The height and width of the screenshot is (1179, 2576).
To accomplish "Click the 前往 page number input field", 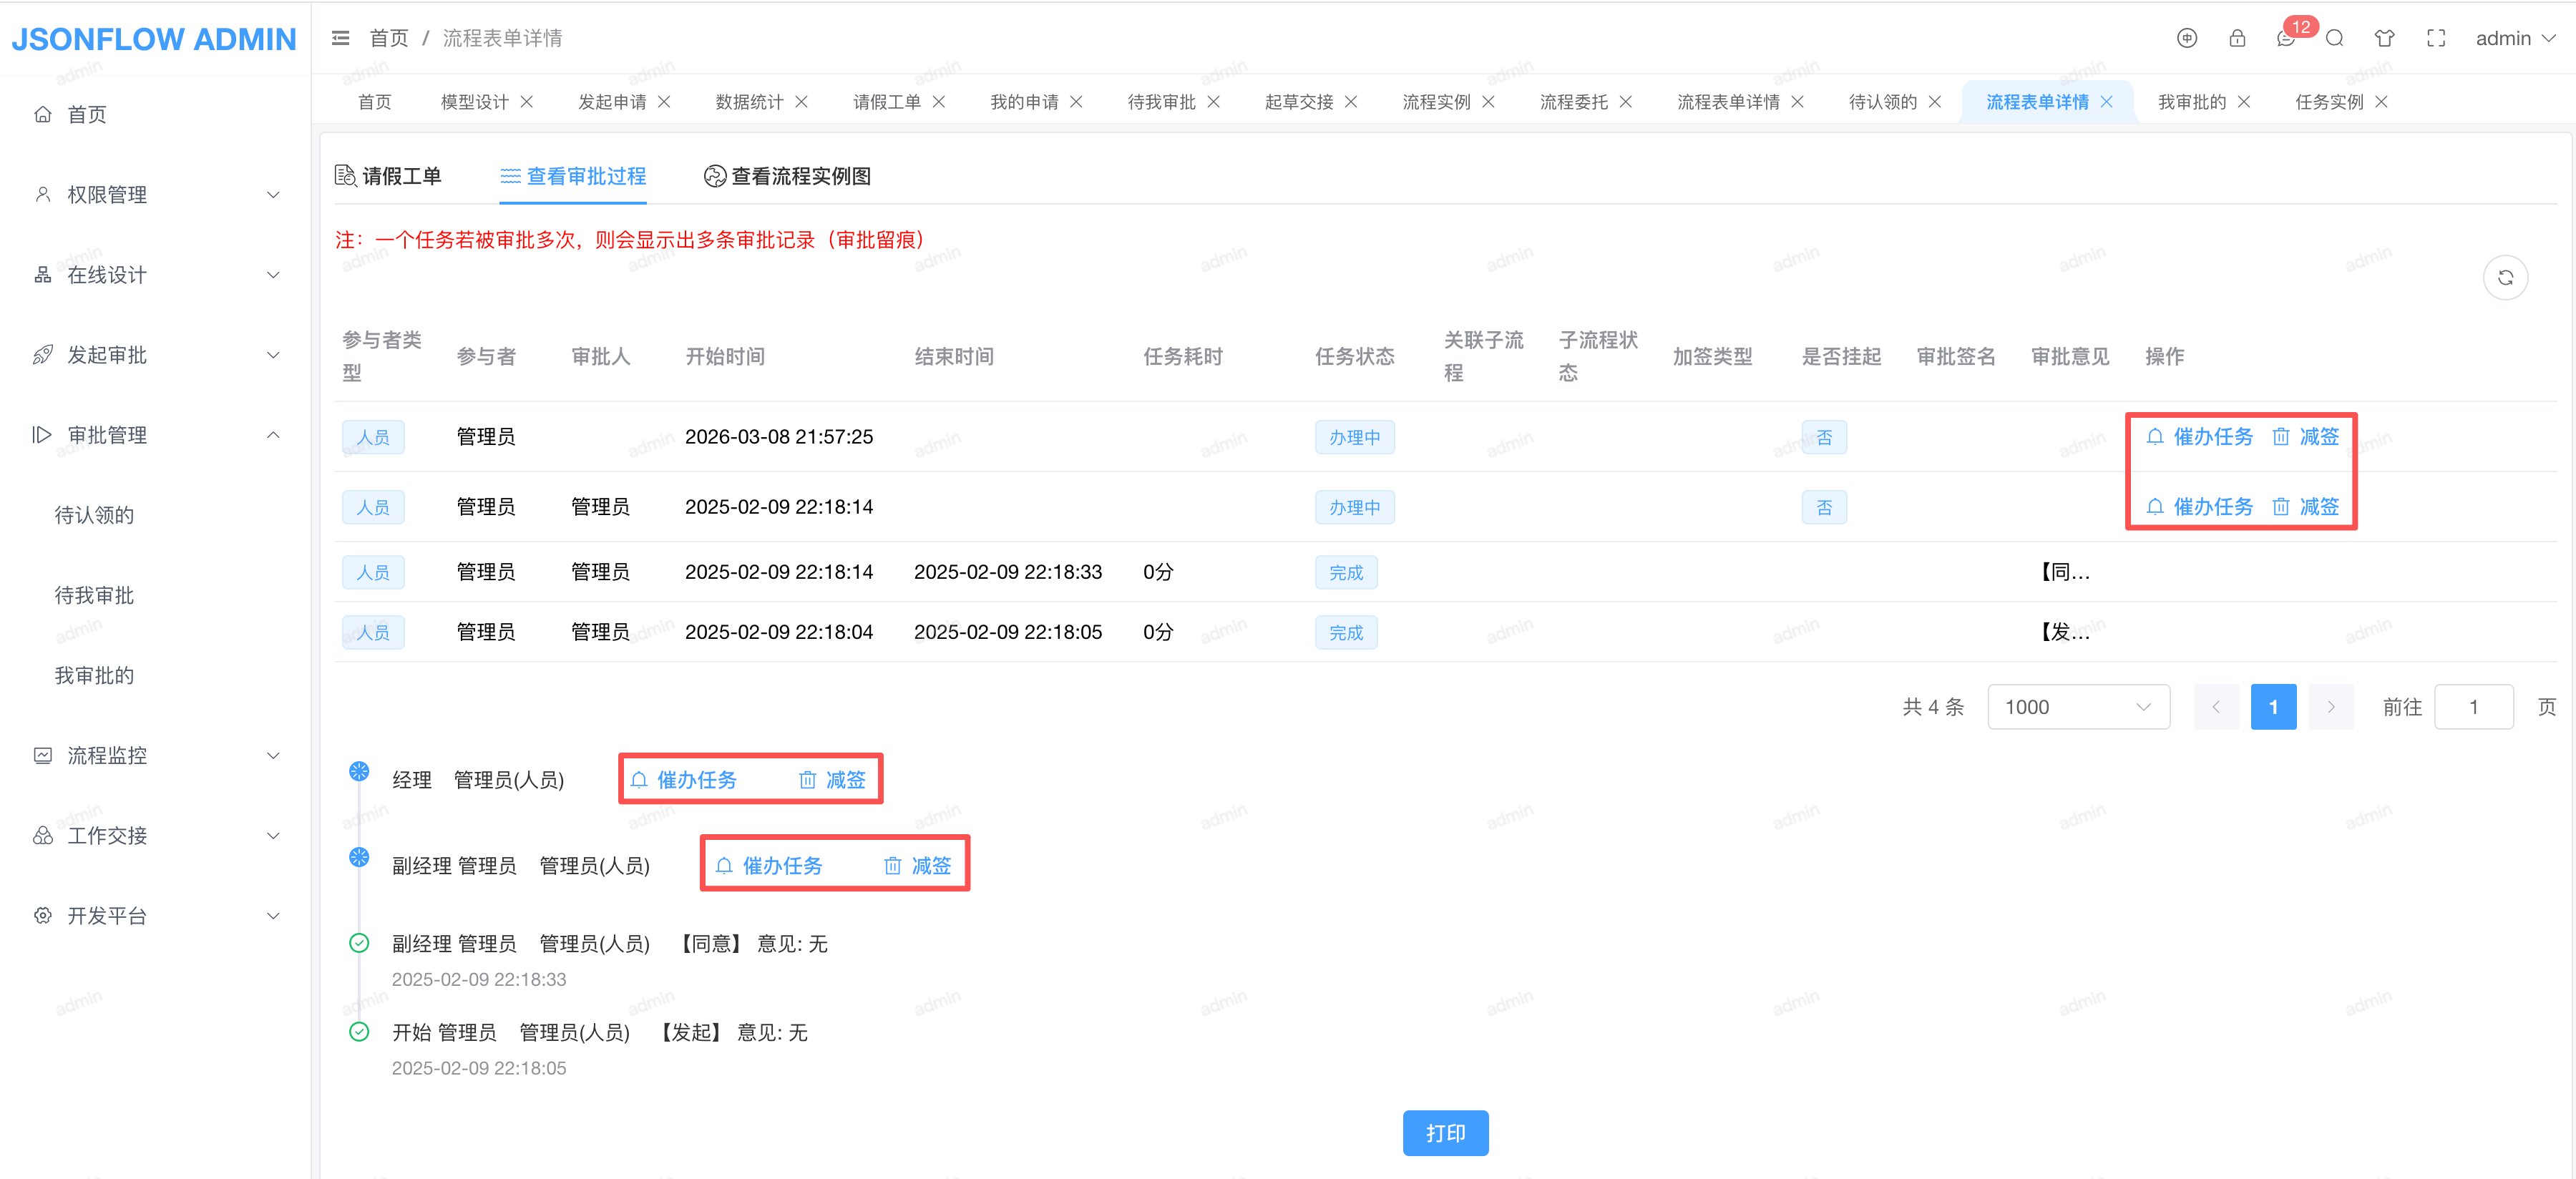I will pyautogui.click(x=2473, y=707).
